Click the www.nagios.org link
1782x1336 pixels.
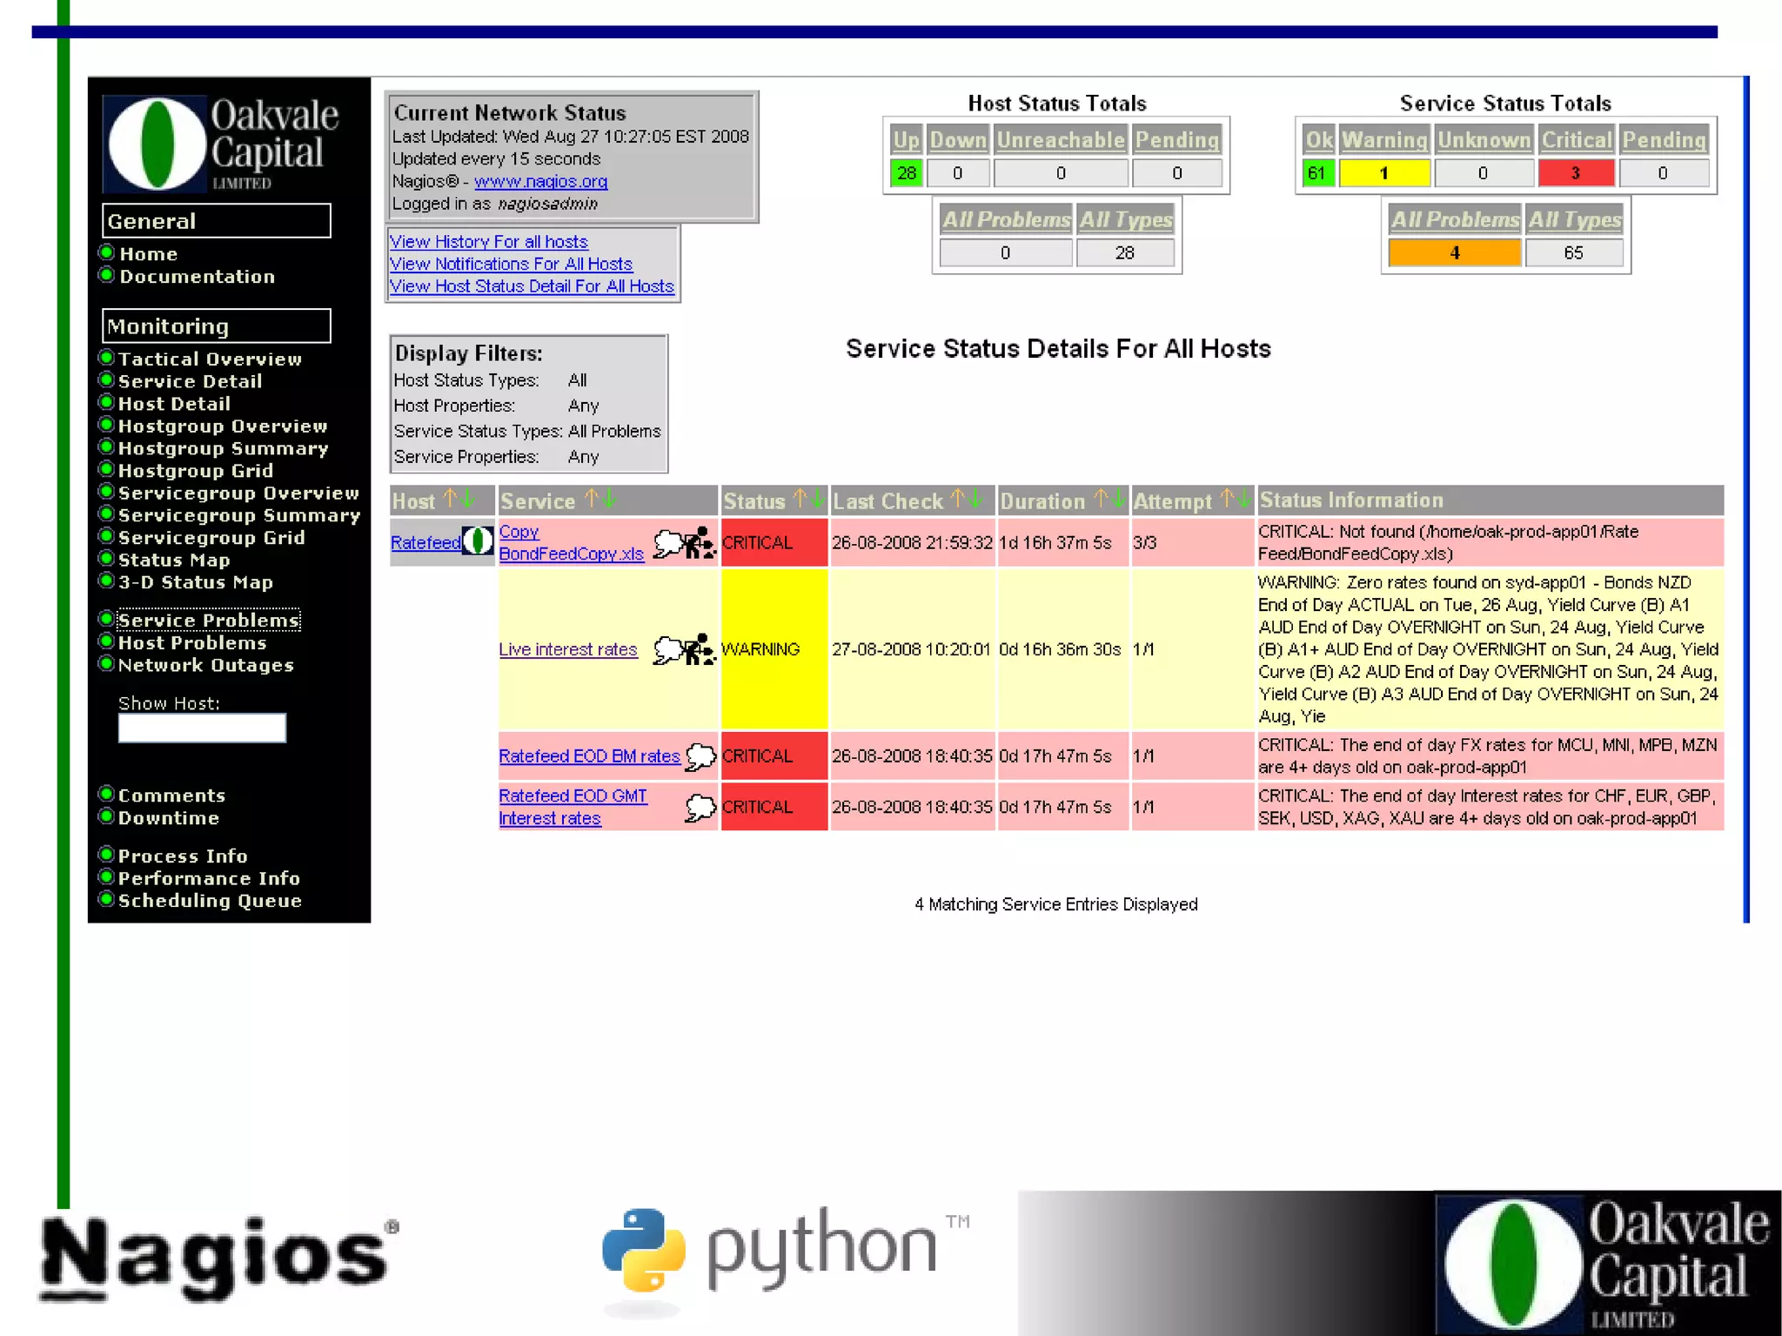click(540, 181)
